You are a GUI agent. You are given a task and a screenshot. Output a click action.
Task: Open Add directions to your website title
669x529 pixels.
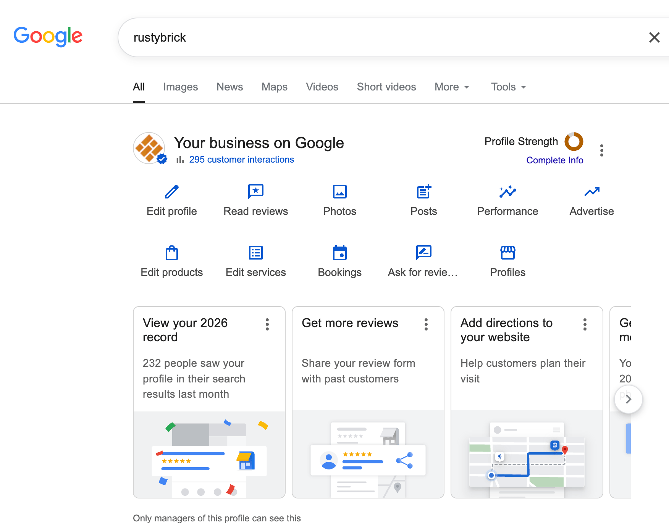507,330
